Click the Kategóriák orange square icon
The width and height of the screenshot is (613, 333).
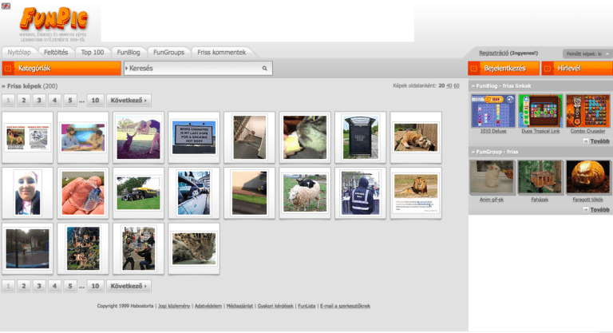[x=8, y=69]
